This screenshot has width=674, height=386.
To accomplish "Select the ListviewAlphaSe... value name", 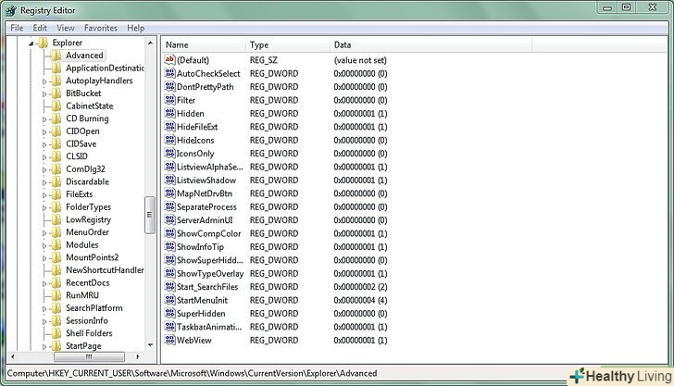I will pyautogui.click(x=210, y=167).
